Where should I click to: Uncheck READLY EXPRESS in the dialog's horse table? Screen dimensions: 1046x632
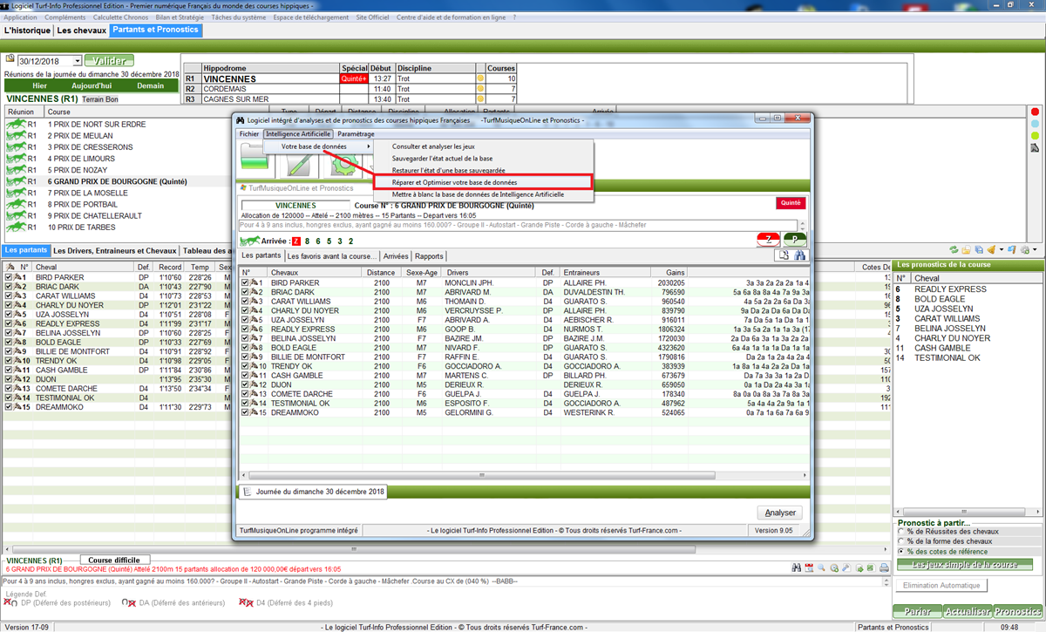click(x=247, y=329)
